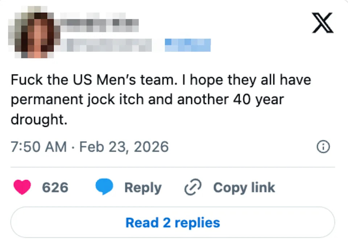Image resolution: width=348 pixels, height=245 pixels.
Task: Click the Reply text label
Action: (x=143, y=187)
